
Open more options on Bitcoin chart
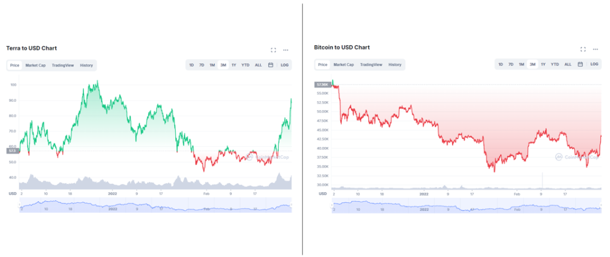[x=595, y=49]
